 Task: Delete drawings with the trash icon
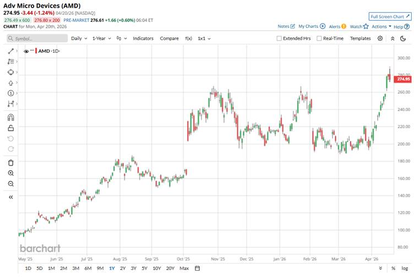click(10, 162)
